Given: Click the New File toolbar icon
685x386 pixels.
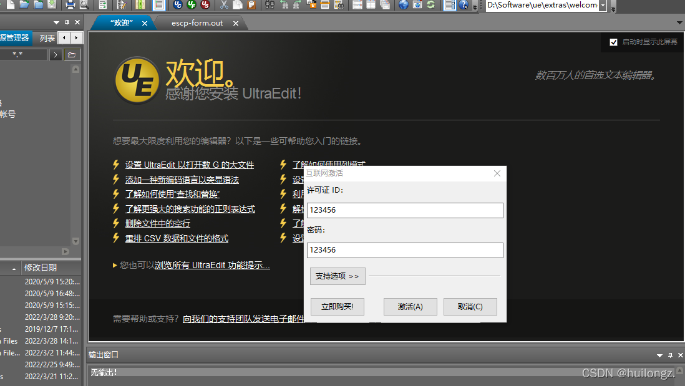Looking at the screenshot, I should point(10,4).
